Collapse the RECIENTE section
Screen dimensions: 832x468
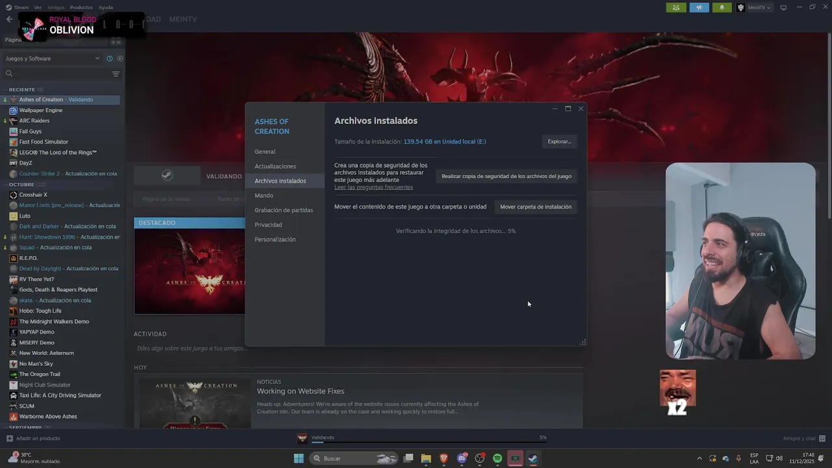pyautogui.click(x=23, y=89)
